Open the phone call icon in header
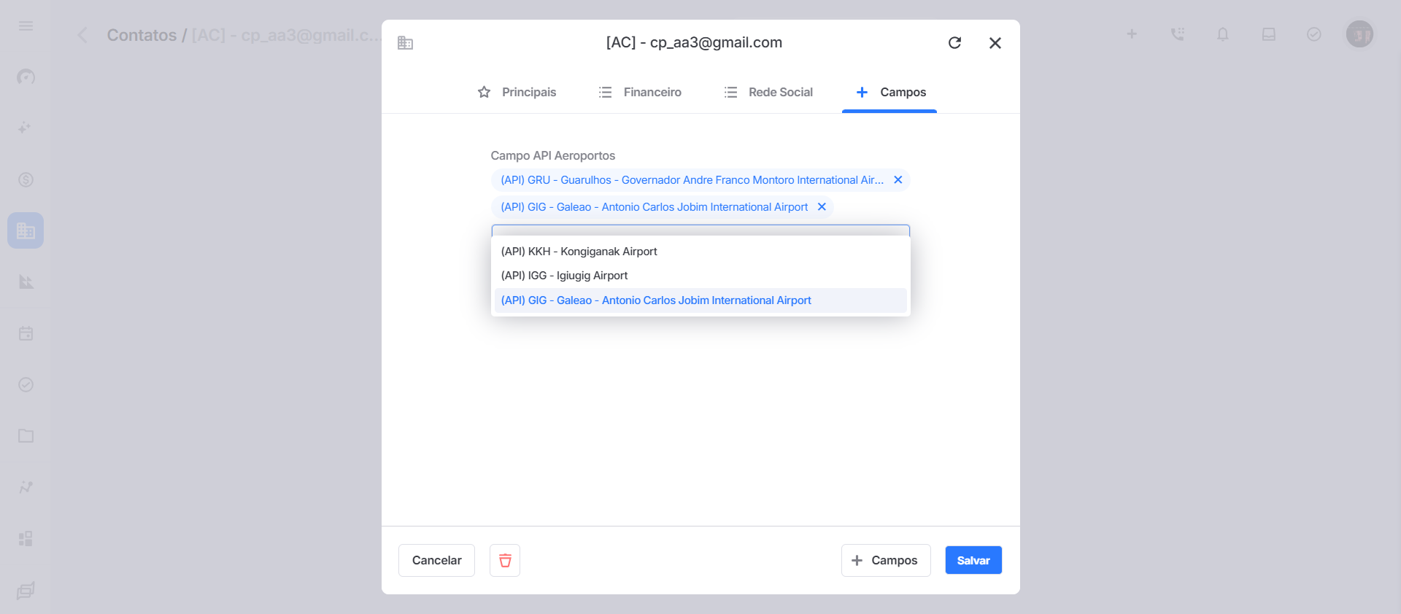The width and height of the screenshot is (1401, 614). click(x=1177, y=34)
